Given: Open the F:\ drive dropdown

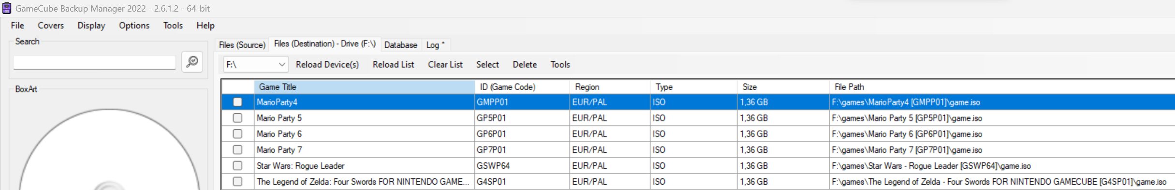Looking at the screenshot, I should 256,65.
